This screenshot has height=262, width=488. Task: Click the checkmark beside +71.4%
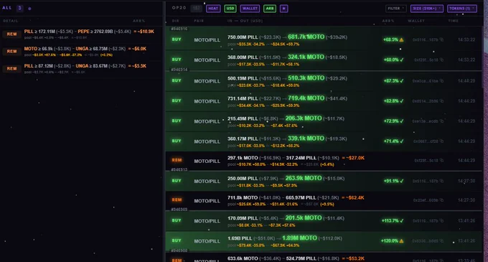pos(402,141)
